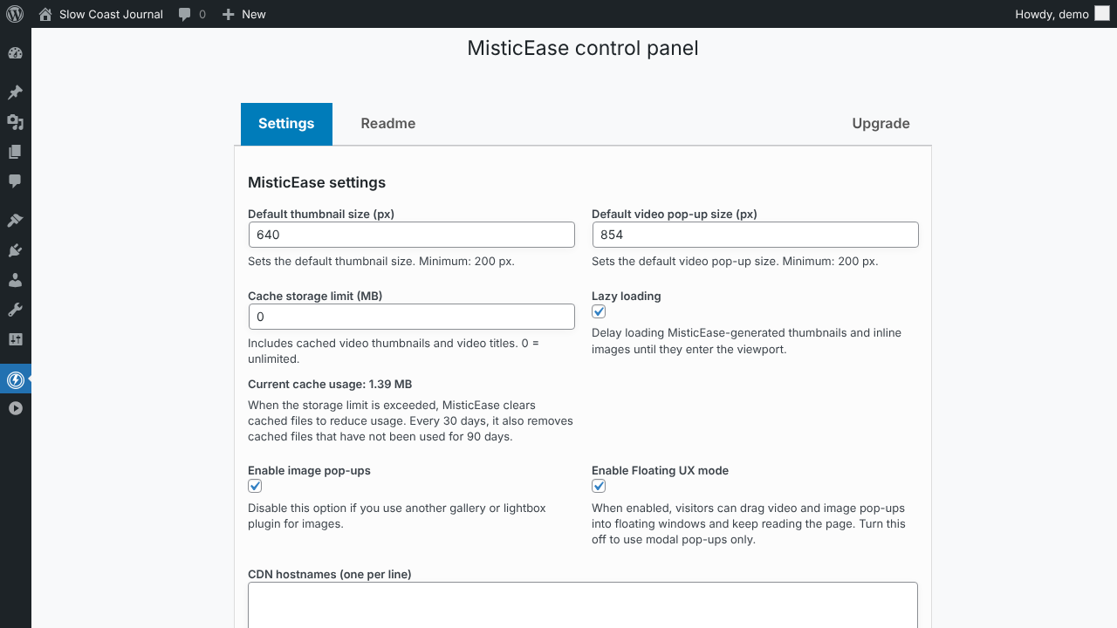
Task: Uncheck Enable image pop-ups
Action: [x=255, y=486]
